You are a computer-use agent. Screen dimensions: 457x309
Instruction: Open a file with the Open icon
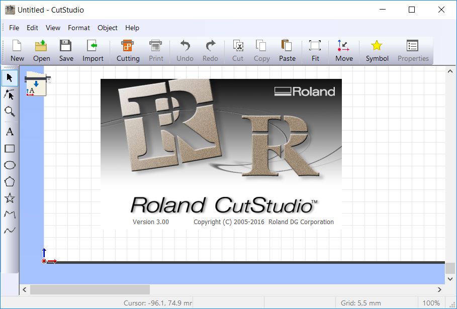41,50
